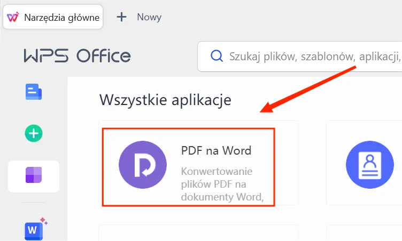Screen dimensions: 402x241
Task: Open the Narzędzia główne tab
Action: (x=53, y=17)
